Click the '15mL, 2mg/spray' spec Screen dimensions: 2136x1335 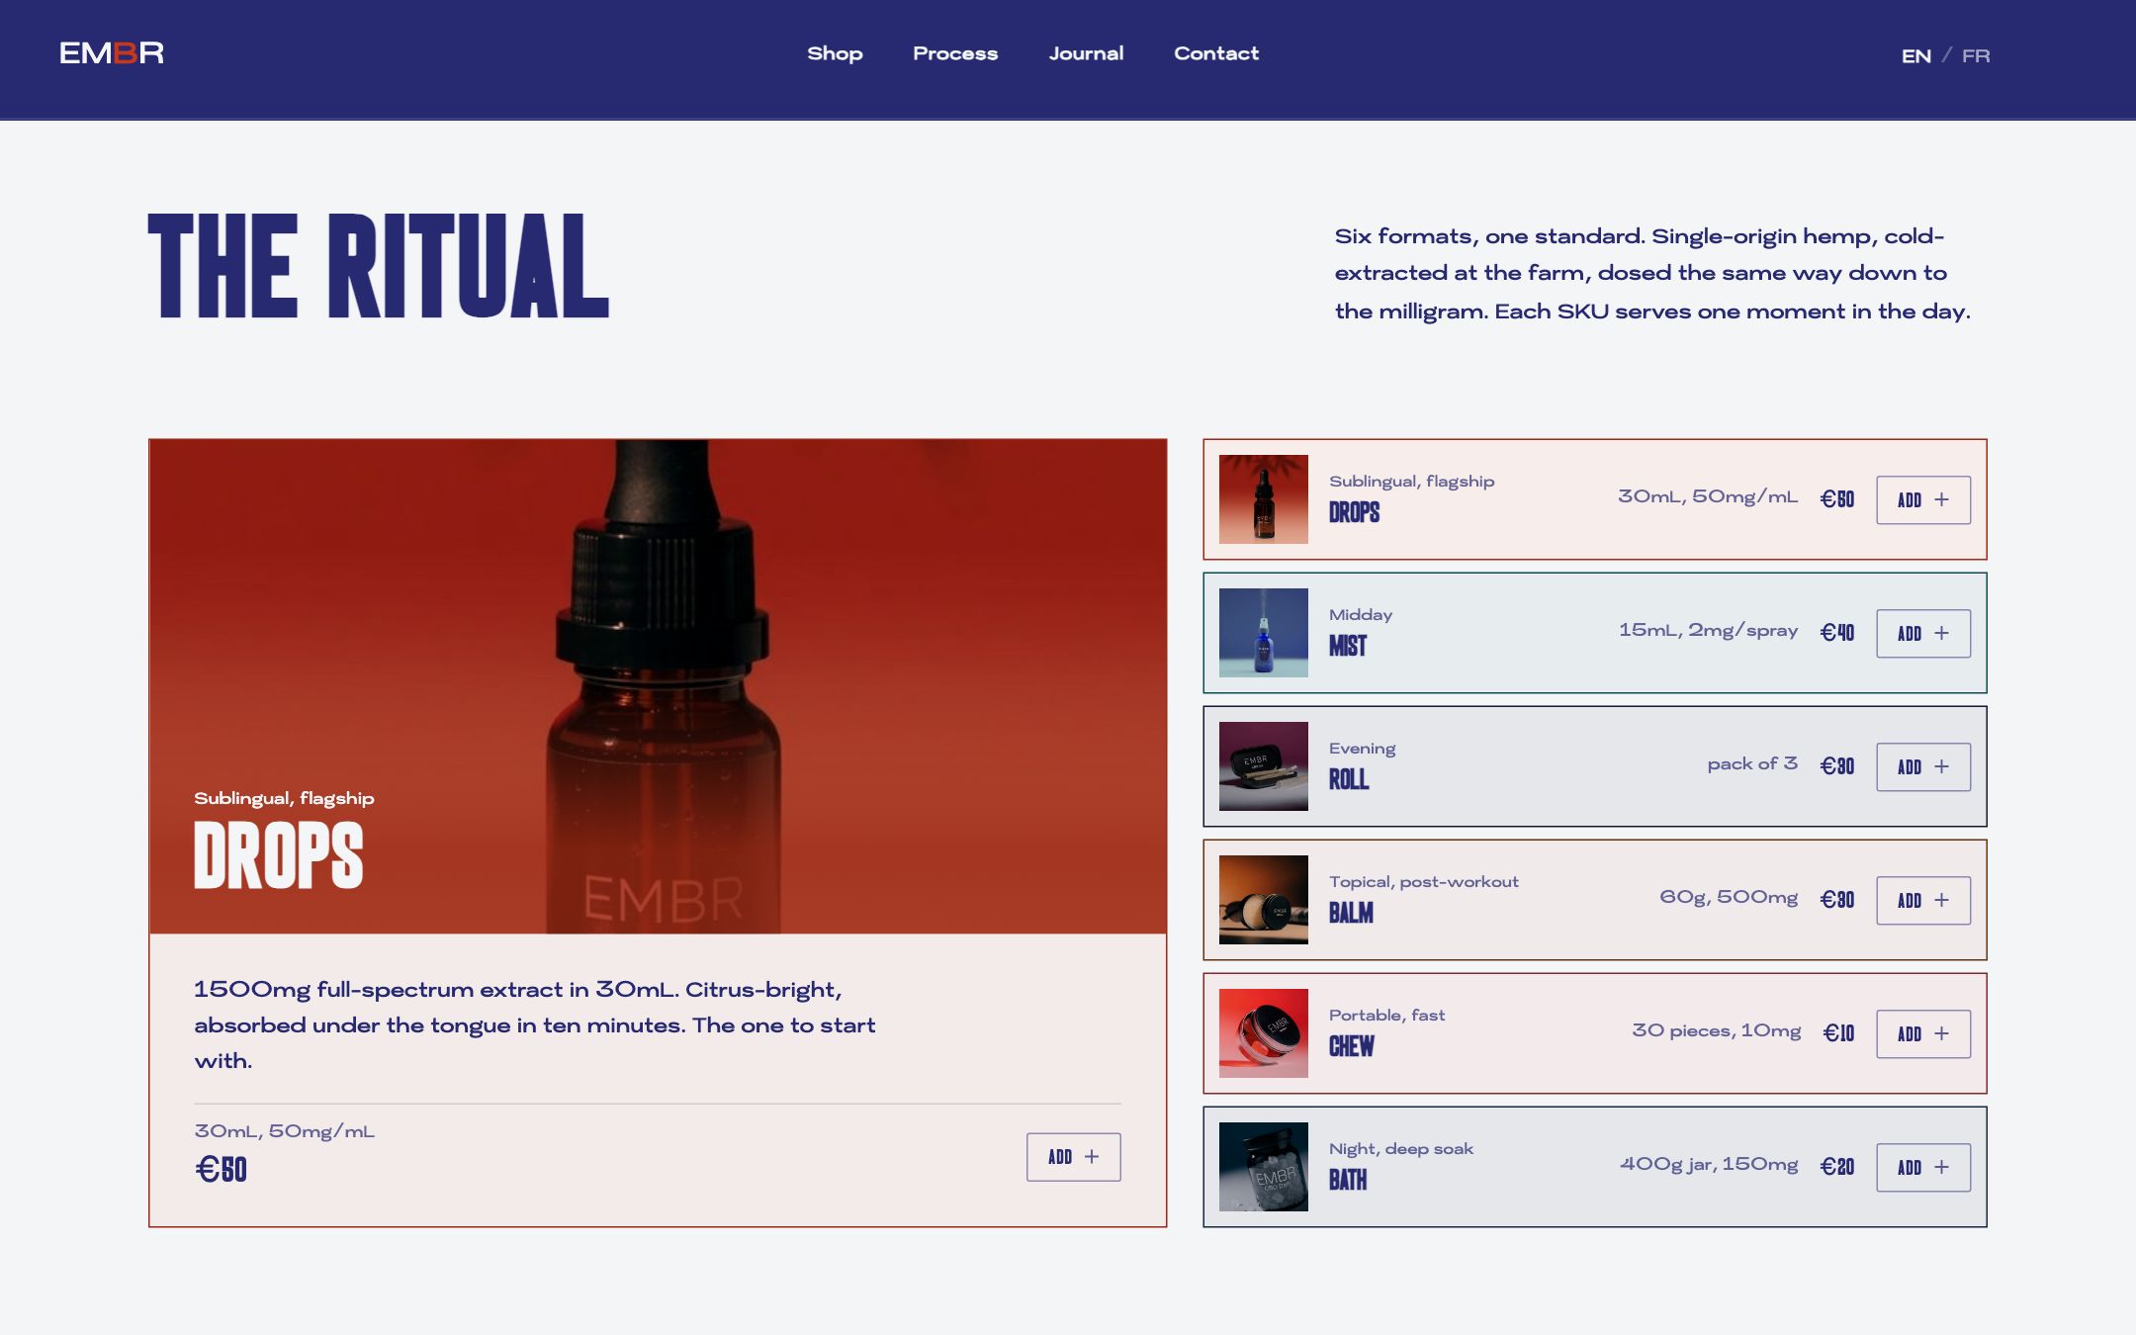(1708, 631)
